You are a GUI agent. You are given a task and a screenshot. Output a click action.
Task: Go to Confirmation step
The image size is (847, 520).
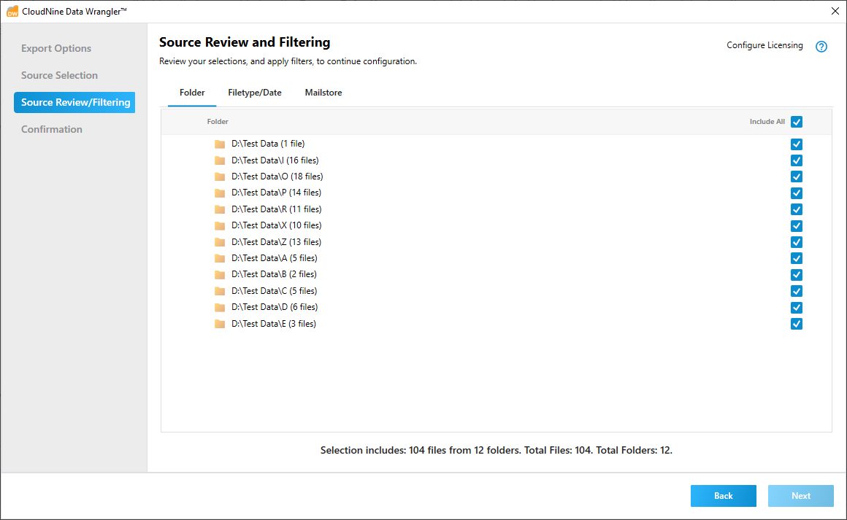pyautogui.click(x=52, y=130)
